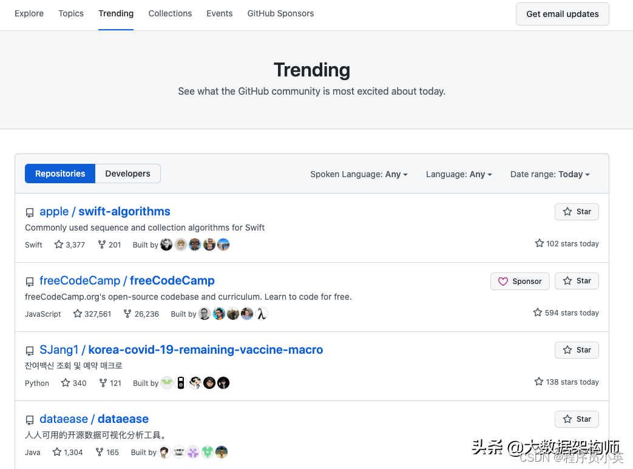The height and width of the screenshot is (469, 633).
Task: Click last contributor avatar of swift-algorithms
Action: [223, 245]
